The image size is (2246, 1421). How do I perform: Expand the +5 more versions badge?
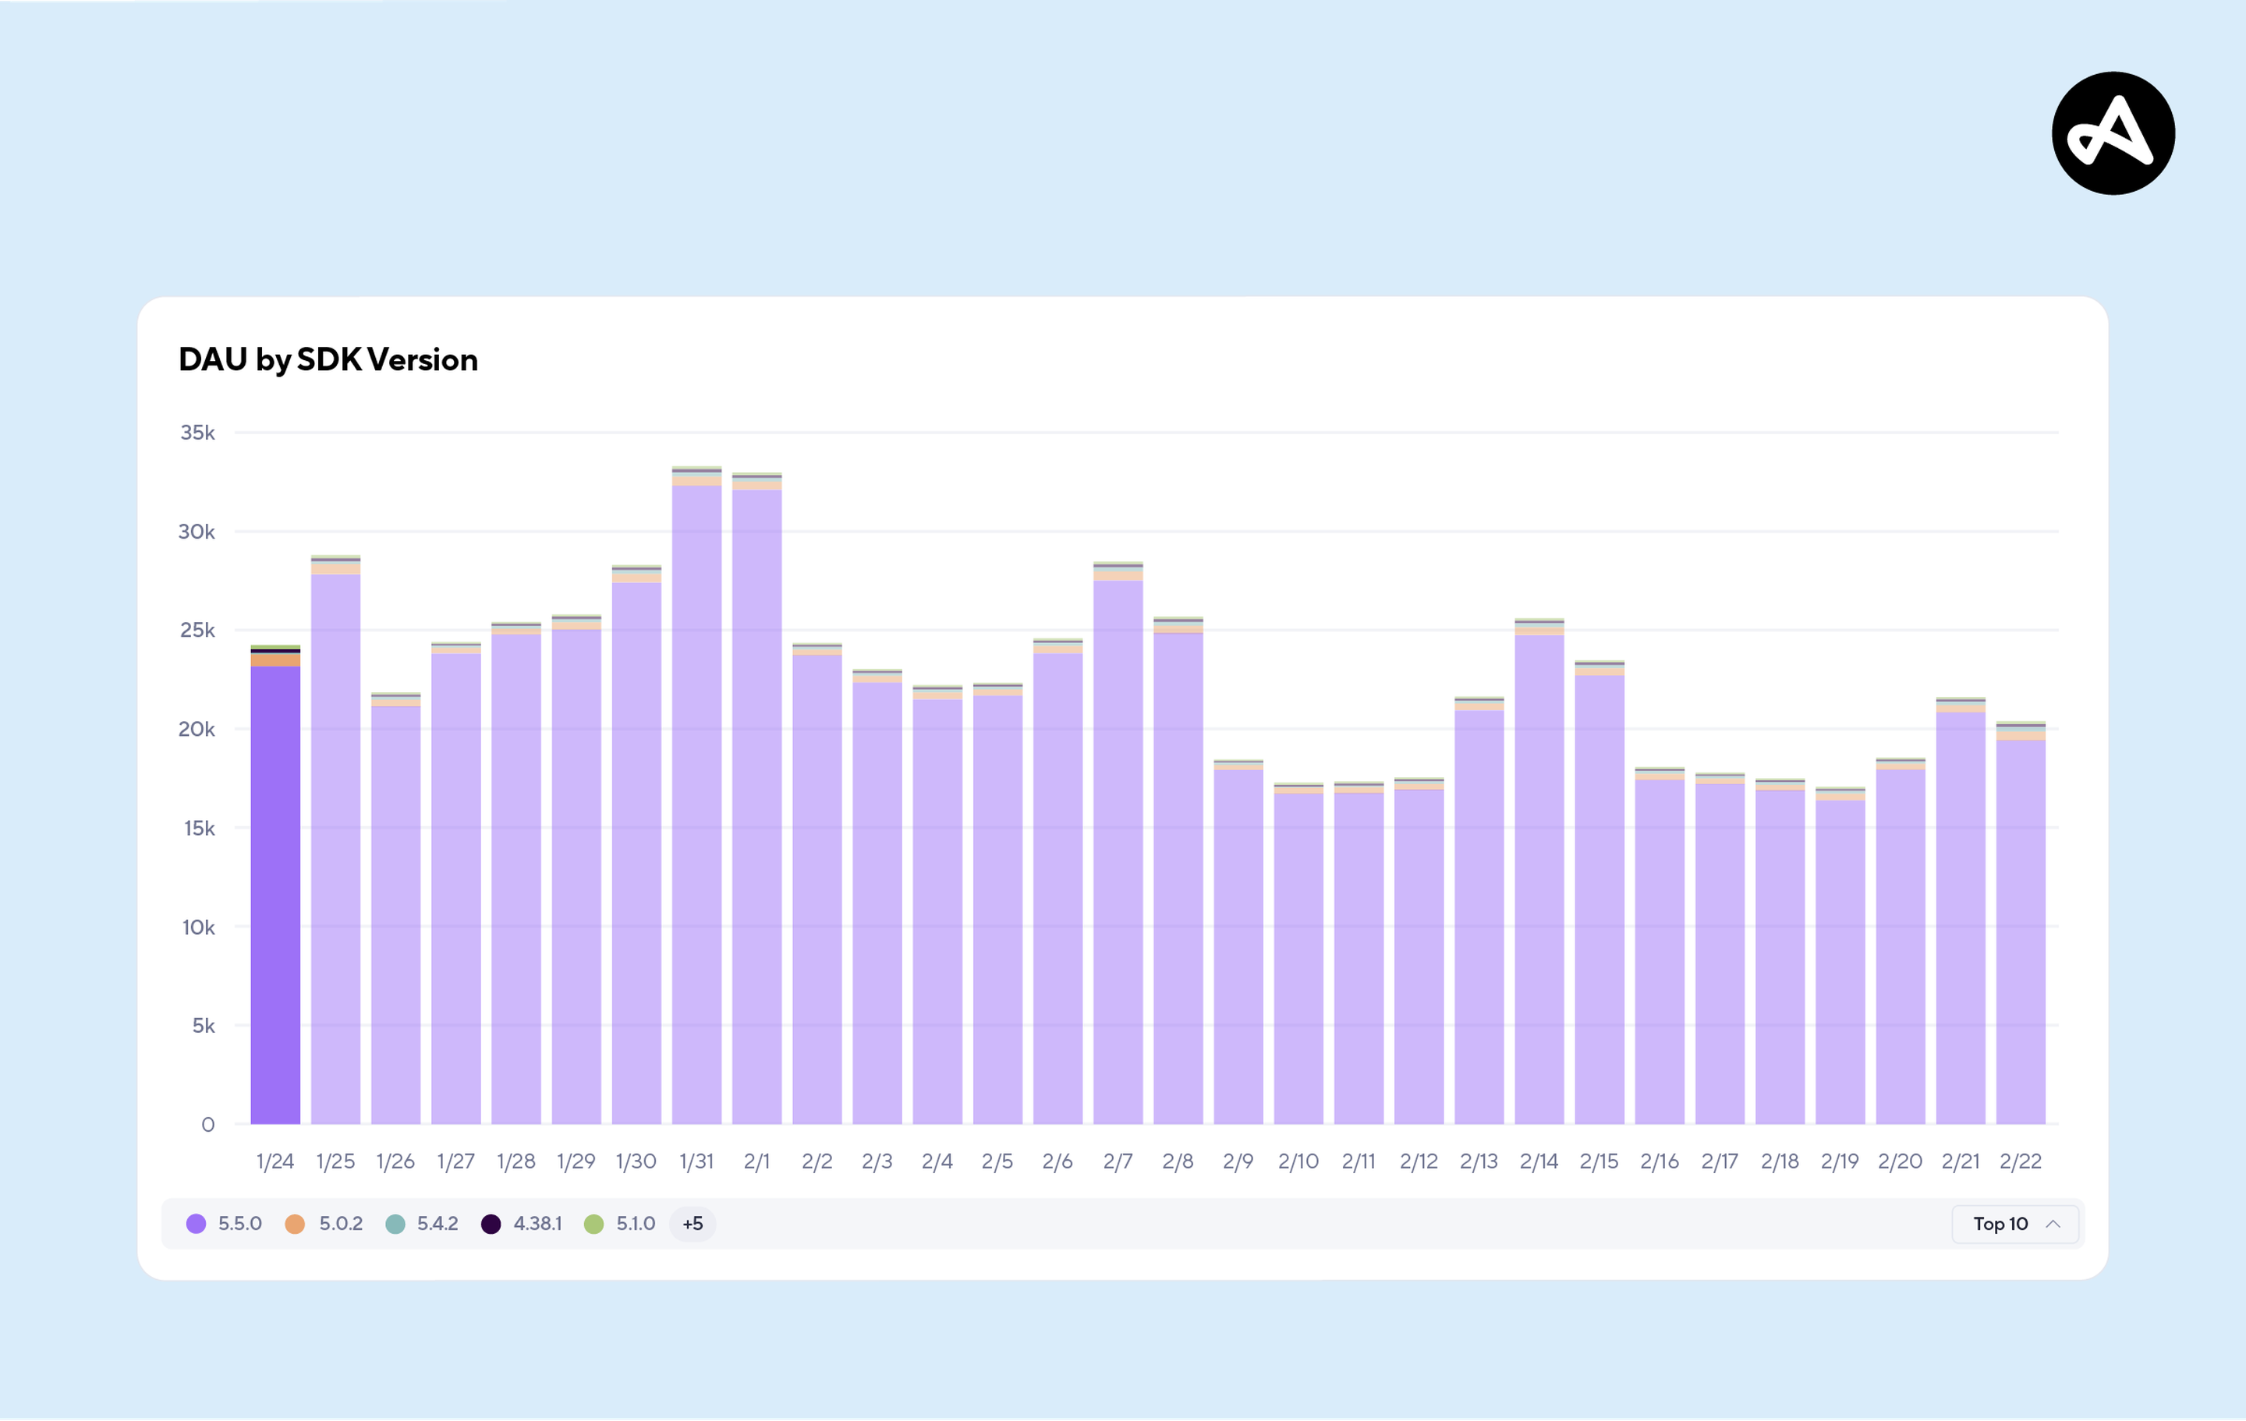coord(692,1223)
